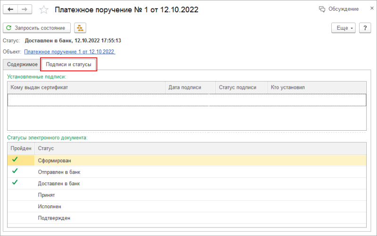Select the Подписи и статусы tab
The width and height of the screenshot is (377, 236).
(x=68, y=64)
